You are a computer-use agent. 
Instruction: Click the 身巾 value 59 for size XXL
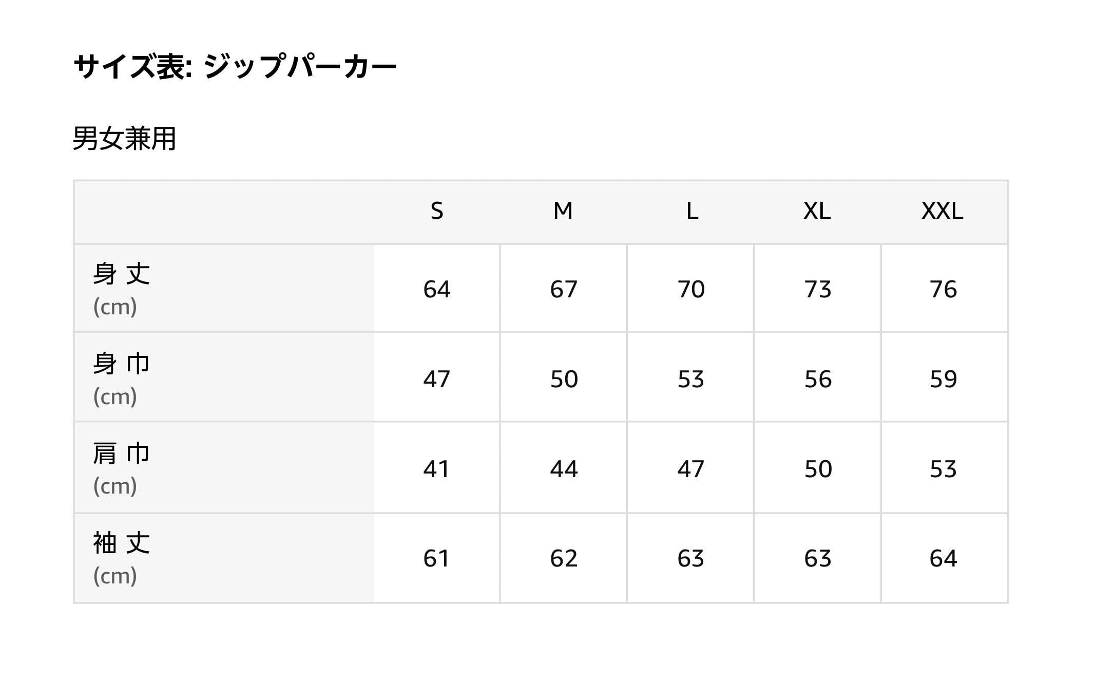pos(943,379)
